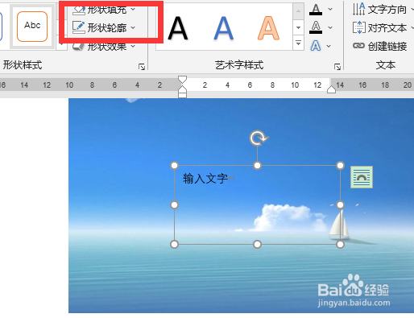Click the 形状效果 shape effects icon
This screenshot has height=318, width=414.
pos(78,47)
